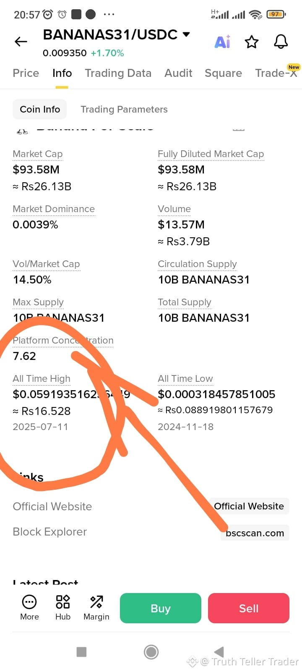
Task: Open the AI assistant icon
Action: coord(222,42)
